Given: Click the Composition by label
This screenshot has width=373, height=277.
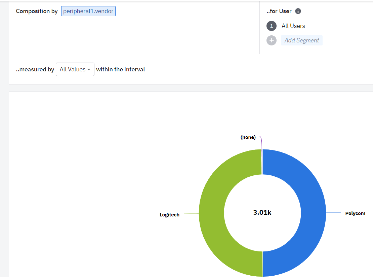Looking at the screenshot, I should (37, 11).
